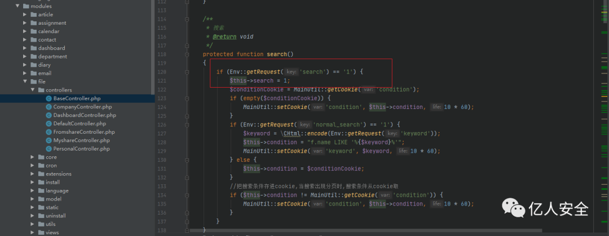
Task: Open DashboardController.php from the tree
Action: [x=85, y=115]
